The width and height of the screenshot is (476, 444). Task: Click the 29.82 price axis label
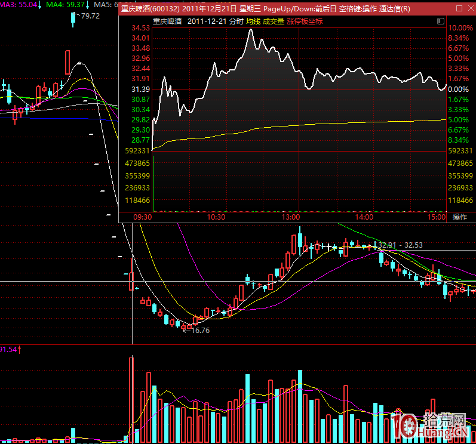[140, 120]
